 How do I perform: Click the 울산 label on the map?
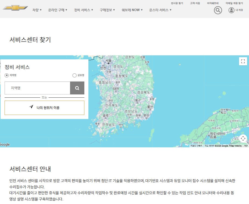tap(150, 107)
